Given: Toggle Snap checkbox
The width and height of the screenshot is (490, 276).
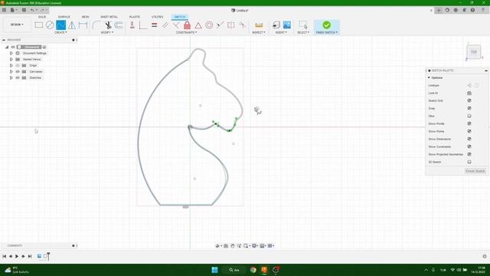Looking at the screenshot, I should [469, 108].
